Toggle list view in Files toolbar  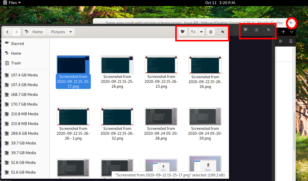pyautogui.click(x=194, y=32)
